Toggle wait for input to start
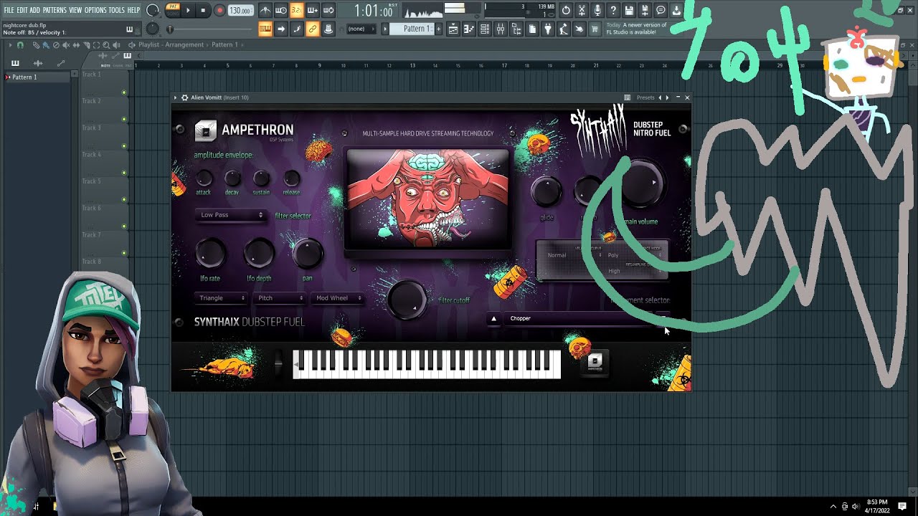The image size is (918, 516). coord(281,11)
